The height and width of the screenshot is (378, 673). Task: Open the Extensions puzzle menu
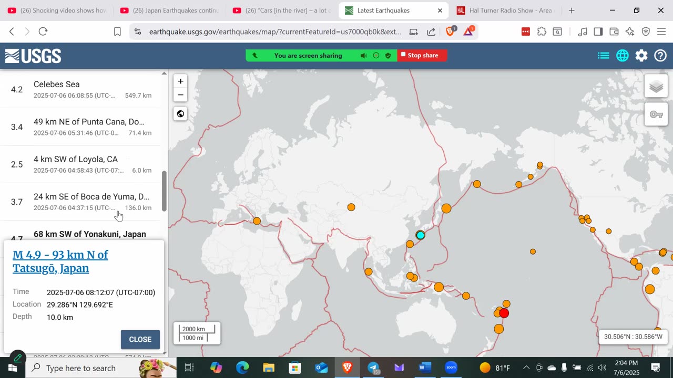pyautogui.click(x=542, y=31)
